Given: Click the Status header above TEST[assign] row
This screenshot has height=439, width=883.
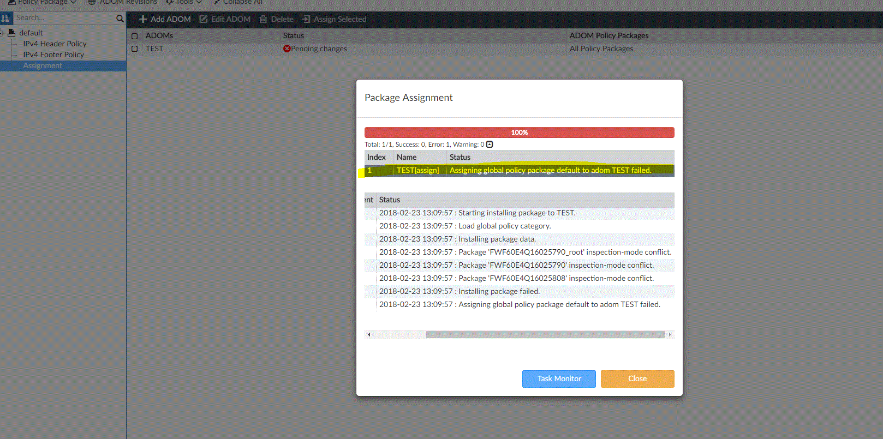Looking at the screenshot, I should [460, 157].
